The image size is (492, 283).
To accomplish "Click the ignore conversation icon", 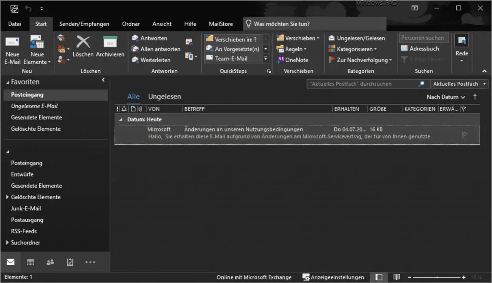I will (61, 38).
